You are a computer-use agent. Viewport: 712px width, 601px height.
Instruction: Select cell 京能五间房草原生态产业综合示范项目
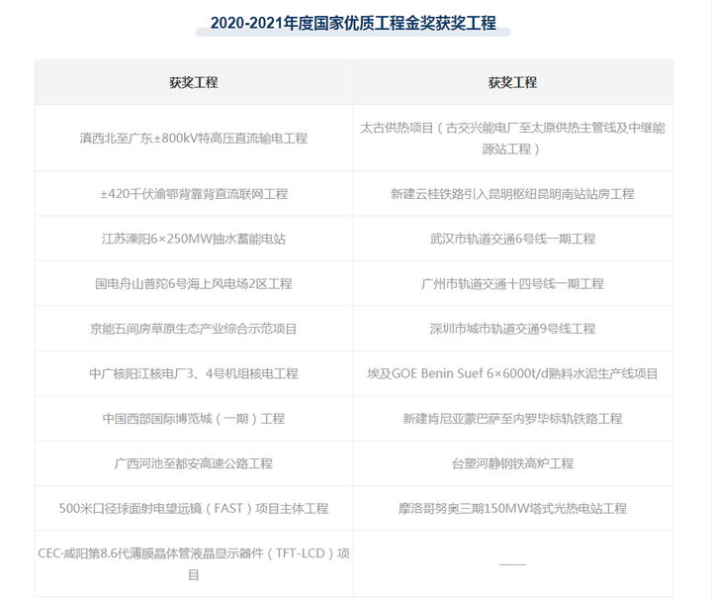pos(194,329)
